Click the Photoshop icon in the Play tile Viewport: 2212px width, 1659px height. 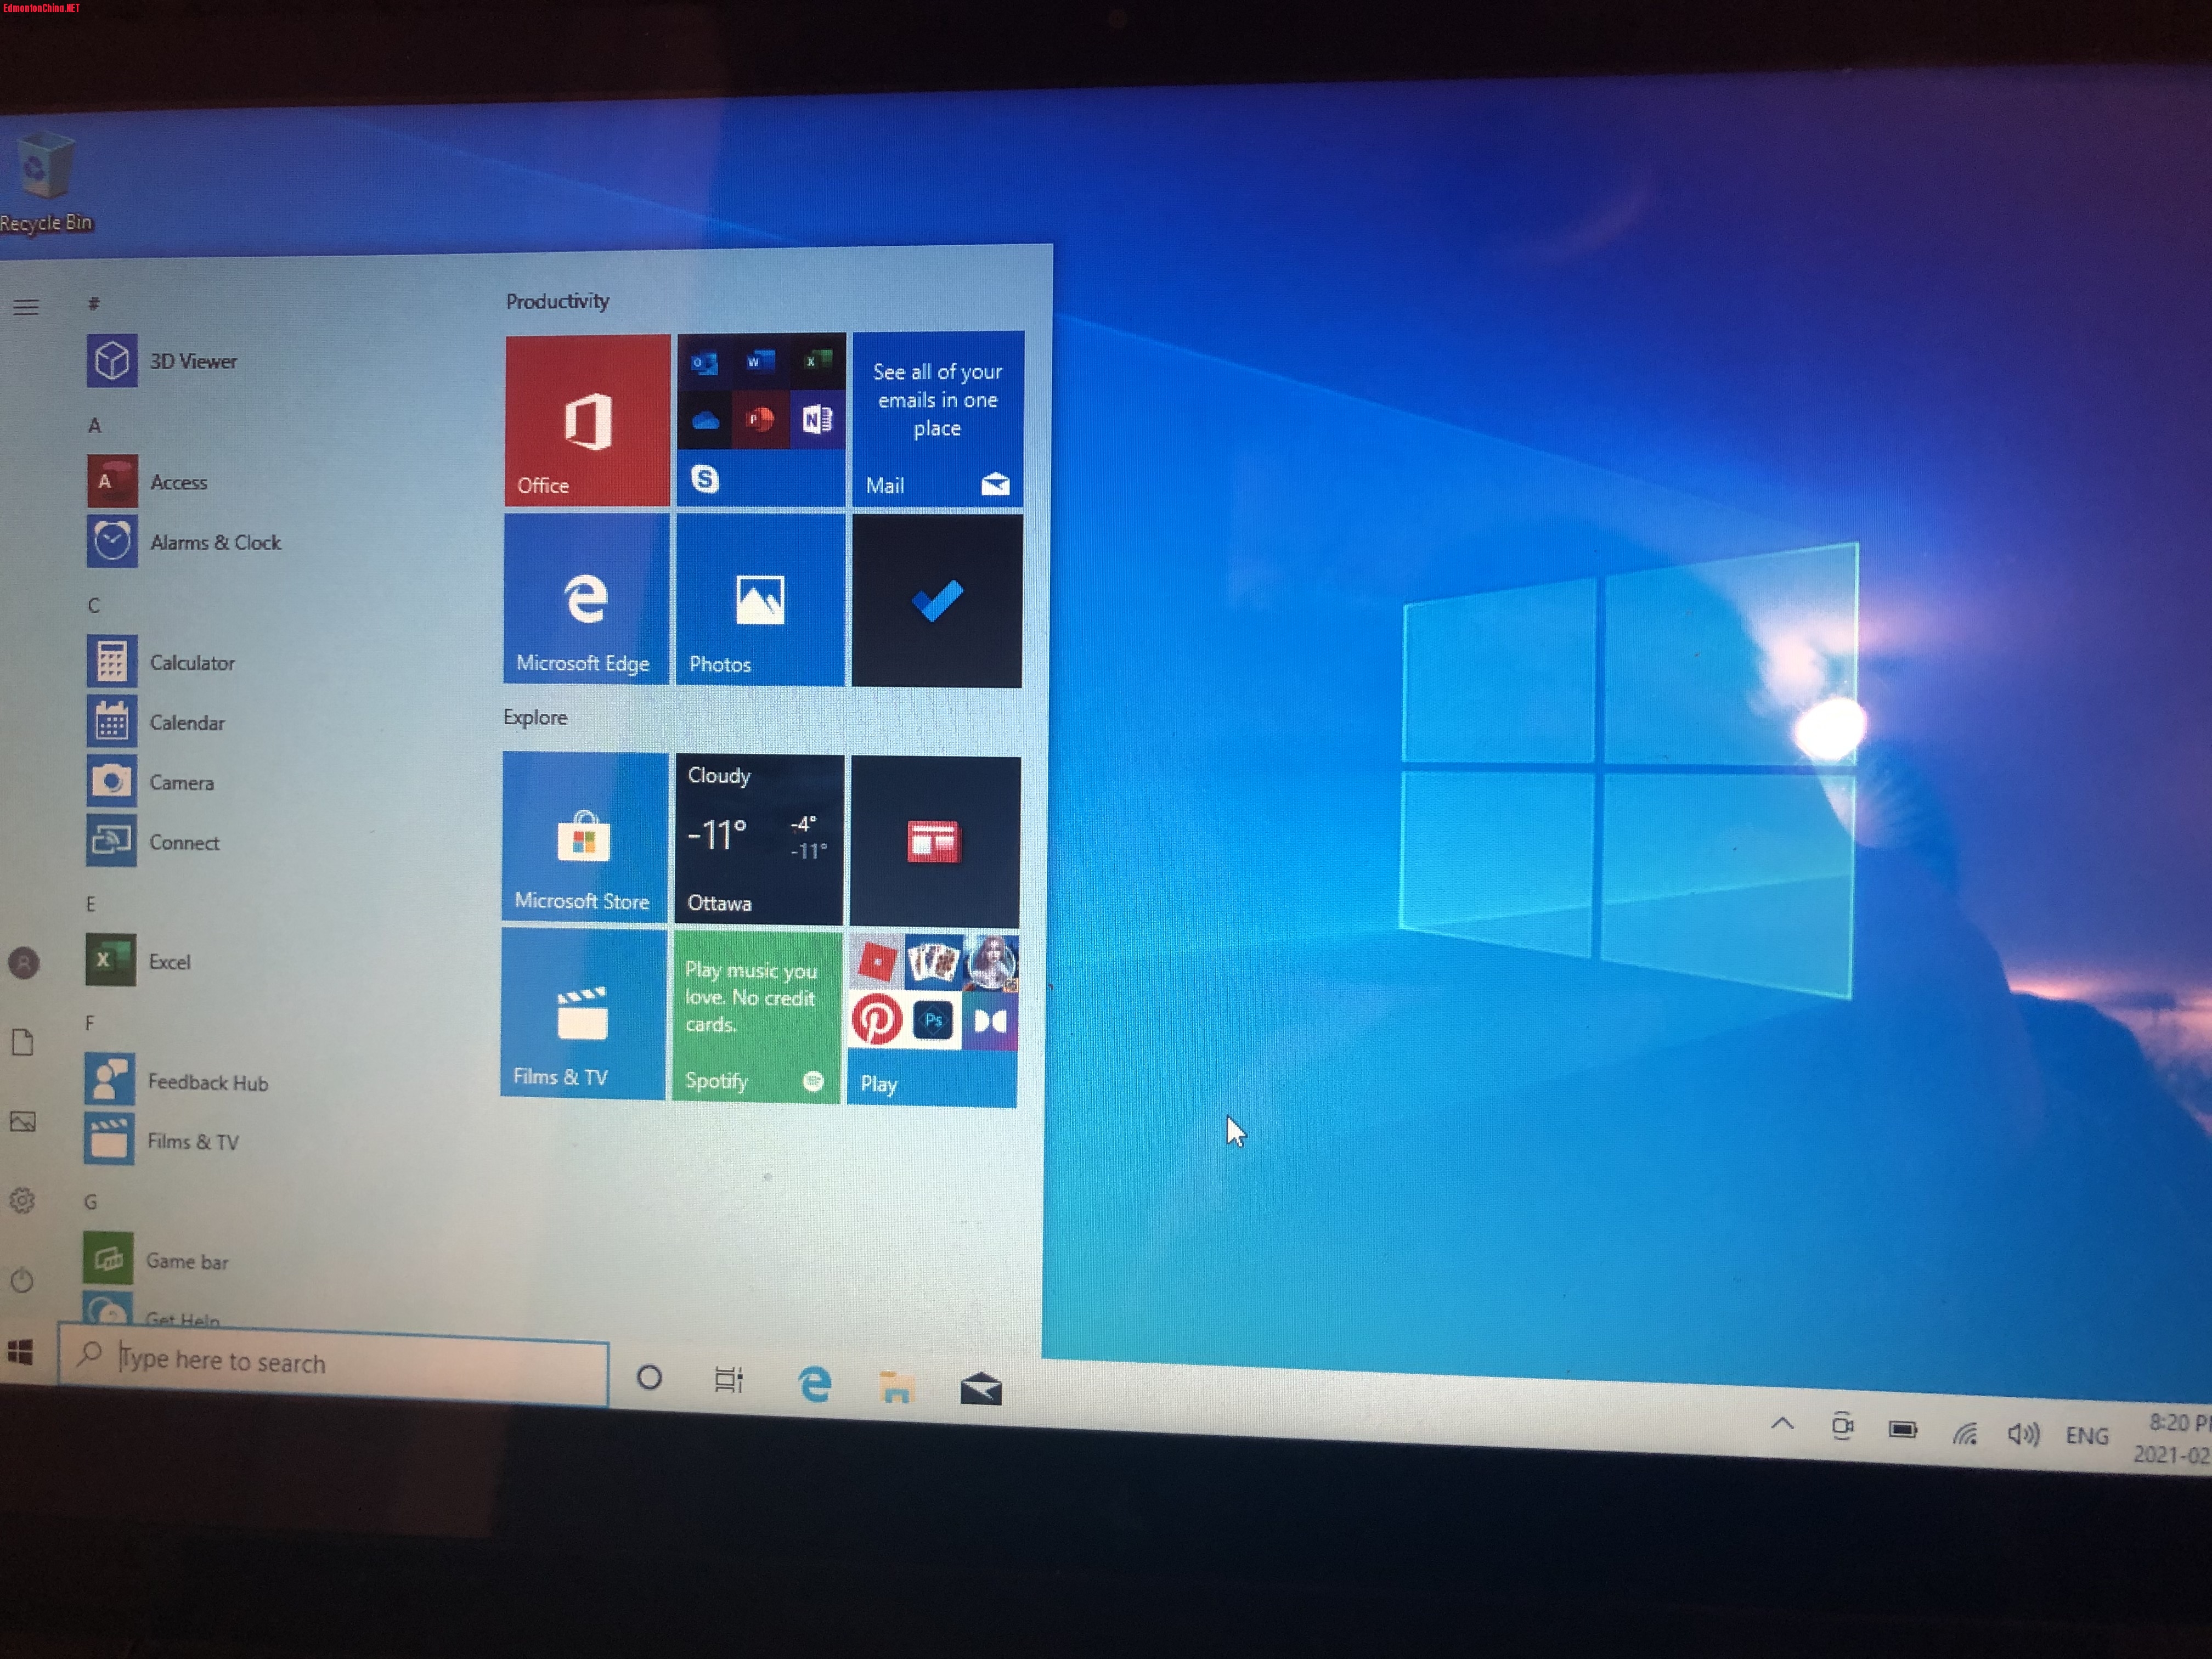[x=933, y=1021]
